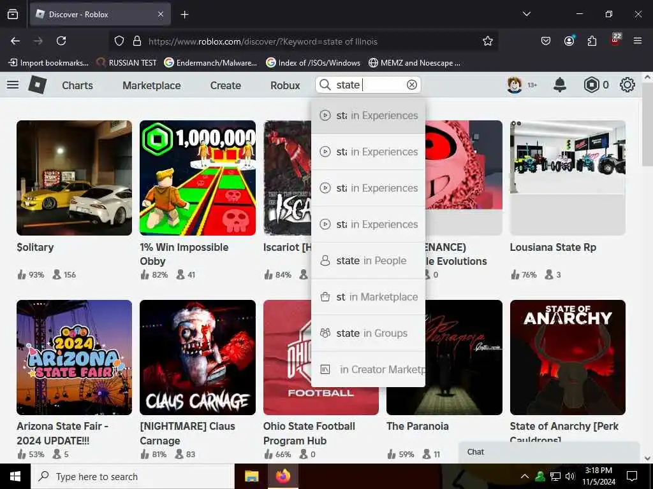Open Firefox application menu
Viewport: 653px width, 489px height.
pyautogui.click(x=638, y=41)
